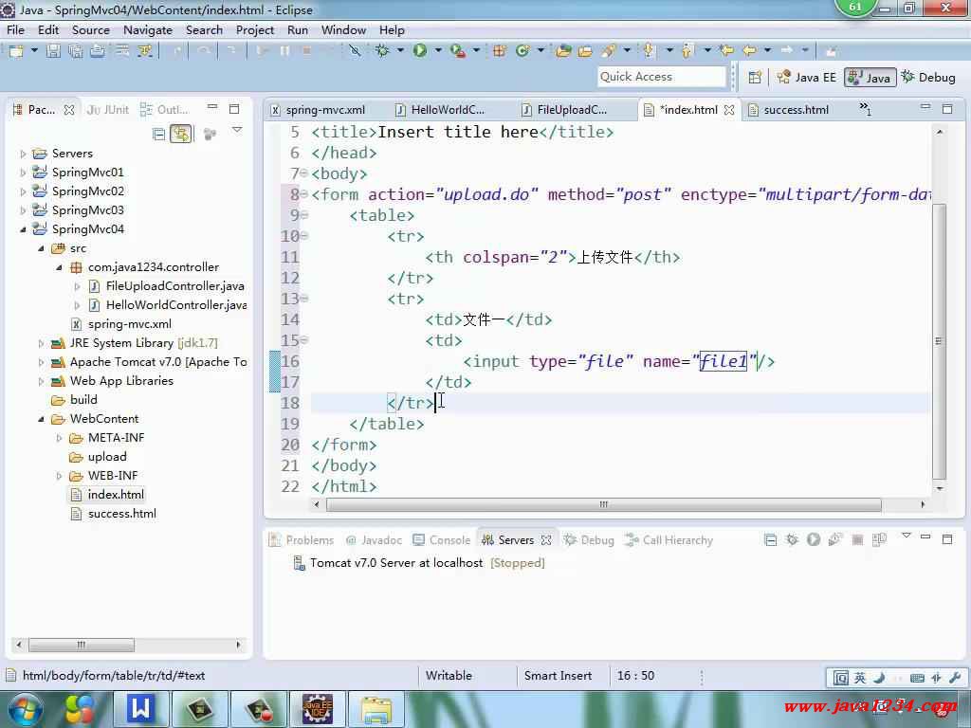Click the Package Explorer horizontal scrollbar

(x=82, y=645)
